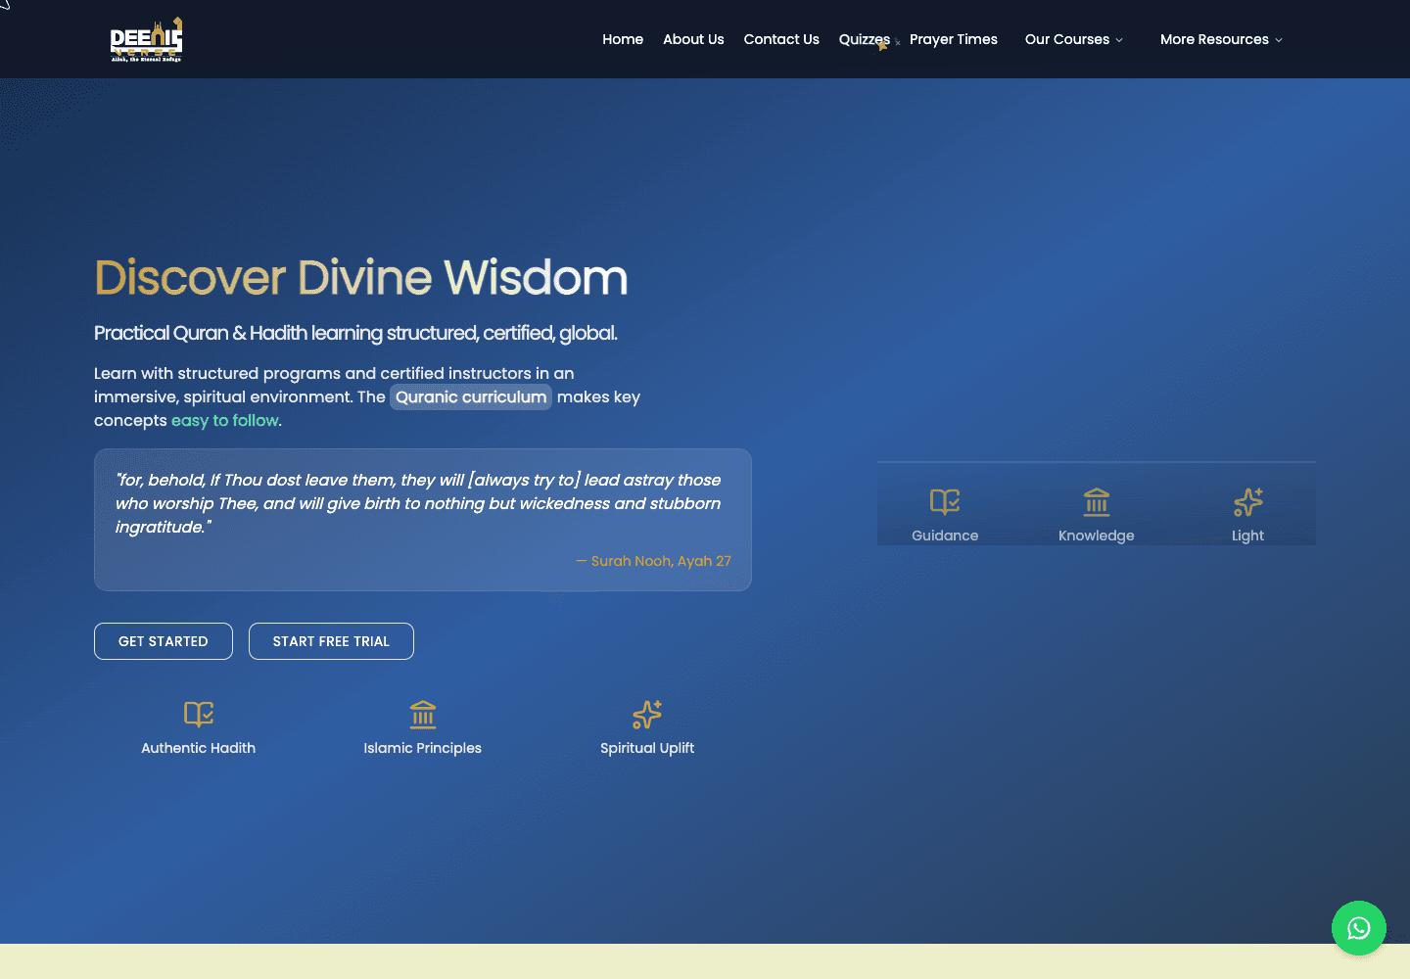Click the Guidance book icon

(945, 502)
